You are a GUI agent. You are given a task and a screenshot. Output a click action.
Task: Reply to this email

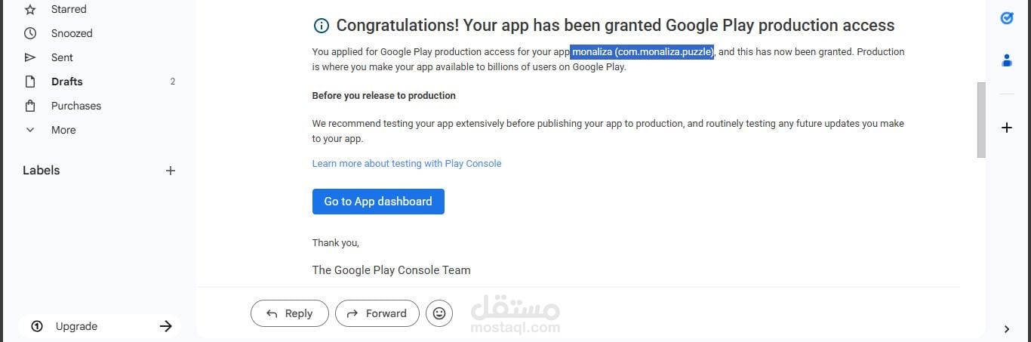tap(290, 313)
